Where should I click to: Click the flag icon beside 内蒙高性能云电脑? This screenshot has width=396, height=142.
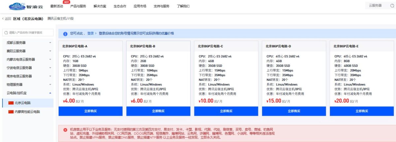tap(11, 112)
